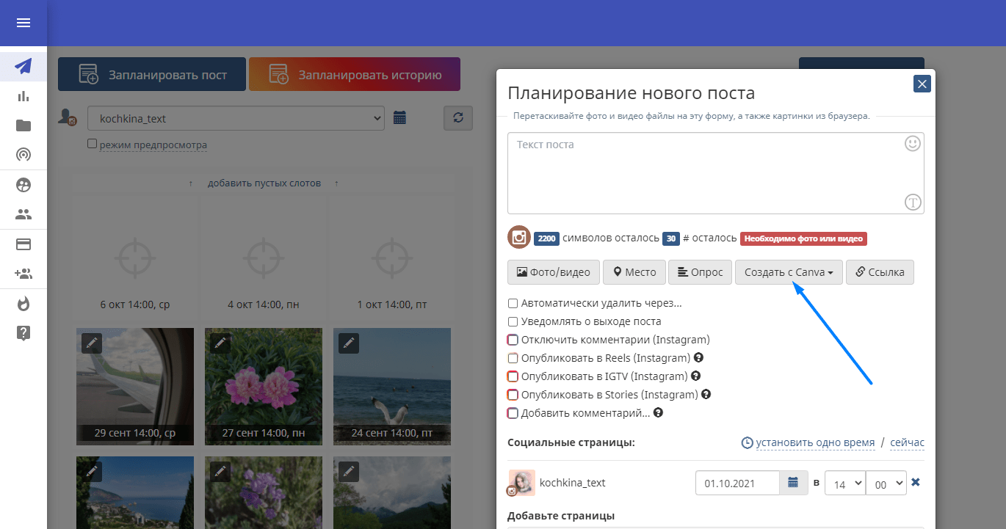Click the text formatting T icon
The image size is (1006, 529).
pyautogui.click(x=913, y=203)
